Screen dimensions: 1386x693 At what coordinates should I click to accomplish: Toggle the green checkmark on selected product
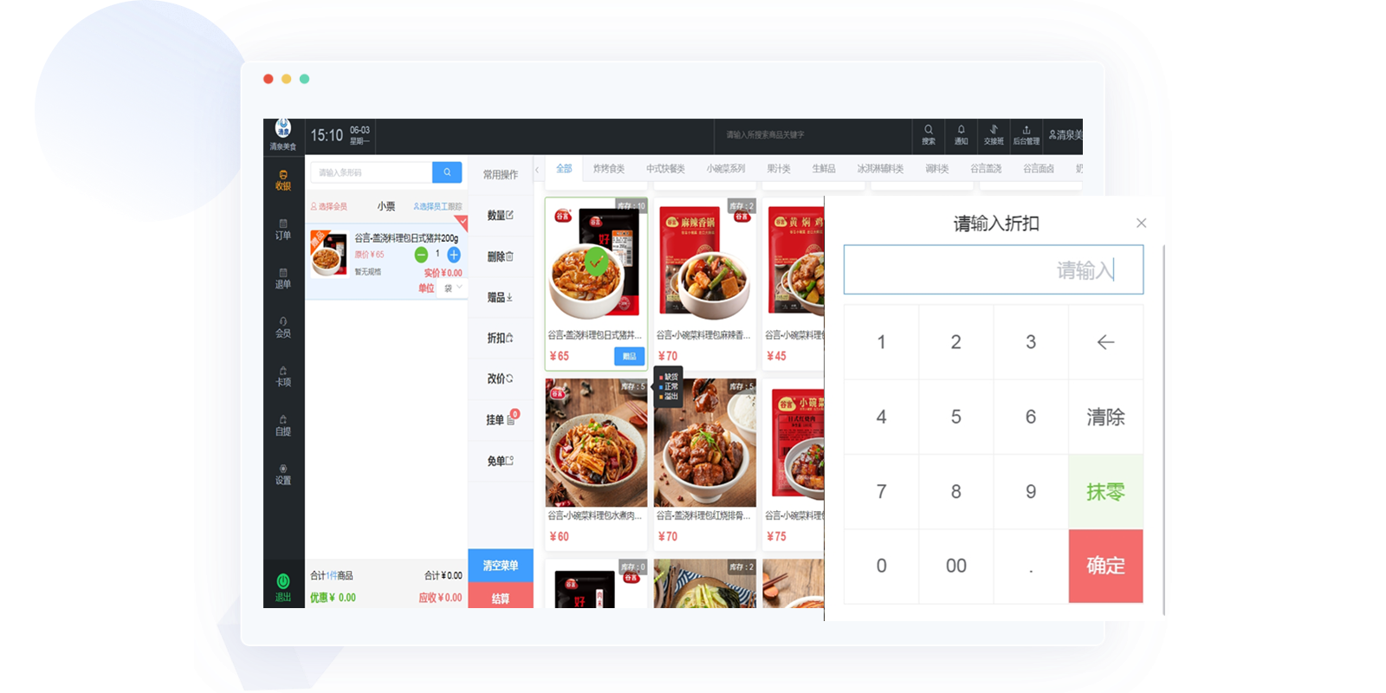pyautogui.click(x=596, y=261)
